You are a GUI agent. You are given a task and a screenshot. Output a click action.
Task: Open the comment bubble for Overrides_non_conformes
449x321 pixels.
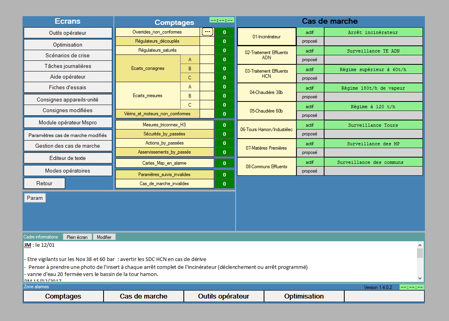tap(208, 32)
